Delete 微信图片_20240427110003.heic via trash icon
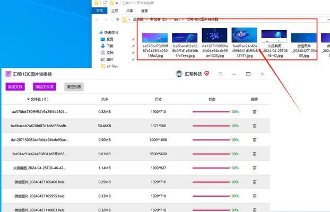330x212 pixels. 255,210
